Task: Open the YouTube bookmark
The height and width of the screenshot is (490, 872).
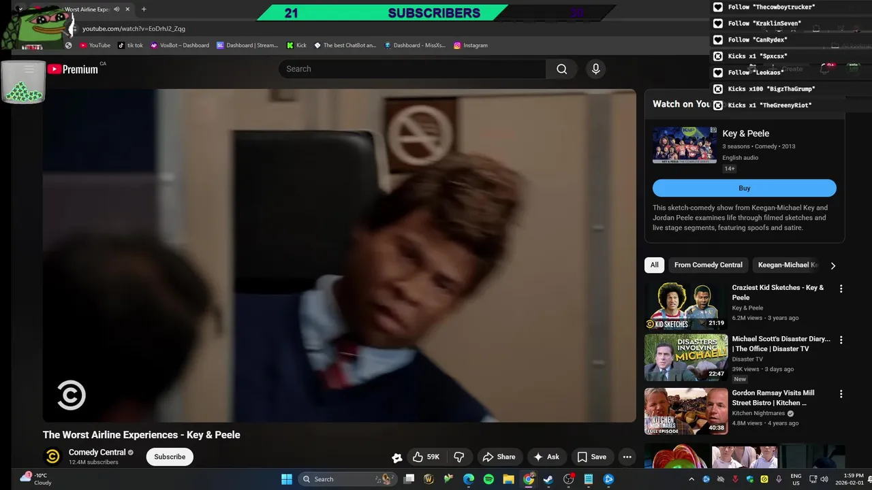Action: (95, 45)
